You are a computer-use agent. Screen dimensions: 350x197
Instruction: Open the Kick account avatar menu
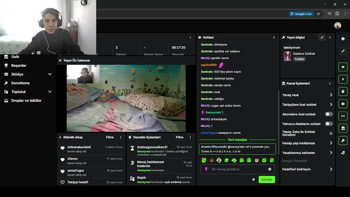[338, 26]
